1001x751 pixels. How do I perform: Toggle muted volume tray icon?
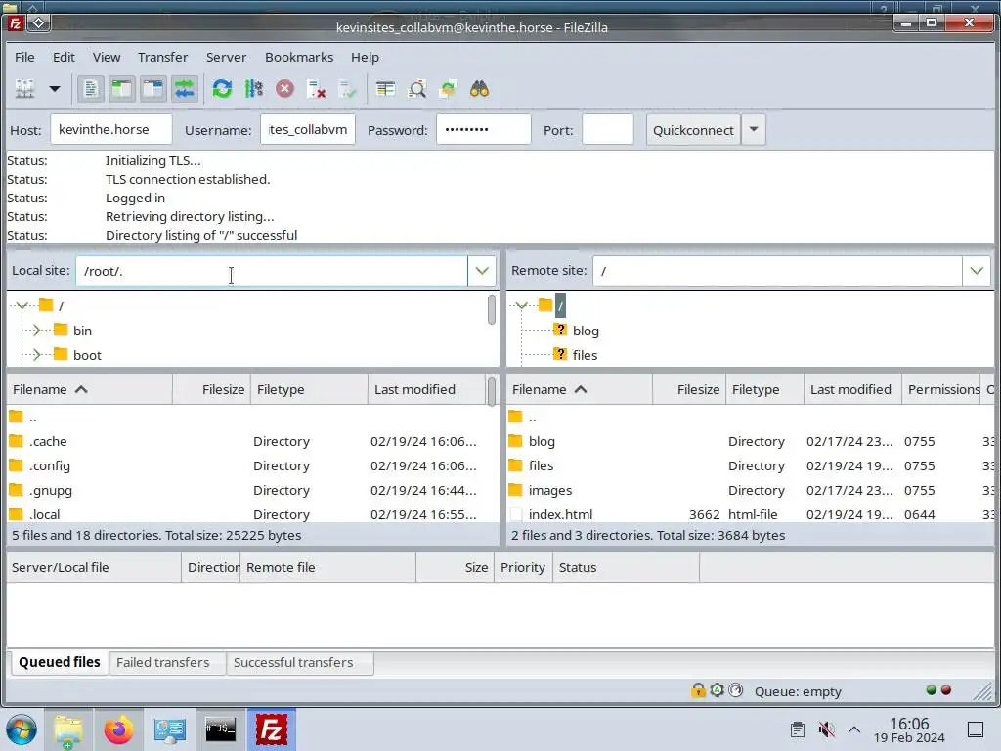click(x=826, y=729)
